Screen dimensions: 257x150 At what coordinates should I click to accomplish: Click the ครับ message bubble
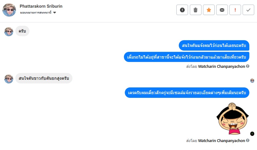coord(22,31)
